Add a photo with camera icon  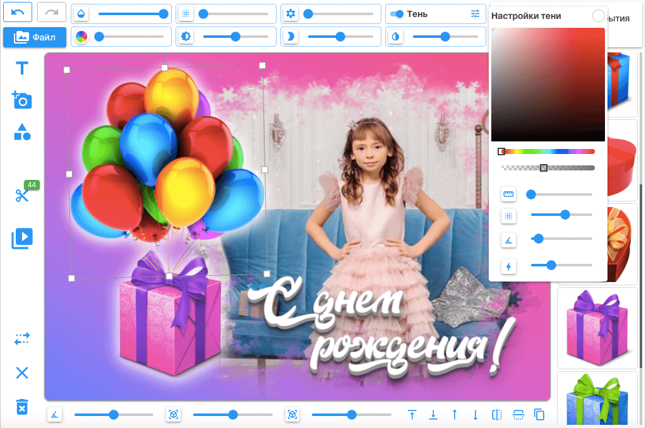(22, 100)
